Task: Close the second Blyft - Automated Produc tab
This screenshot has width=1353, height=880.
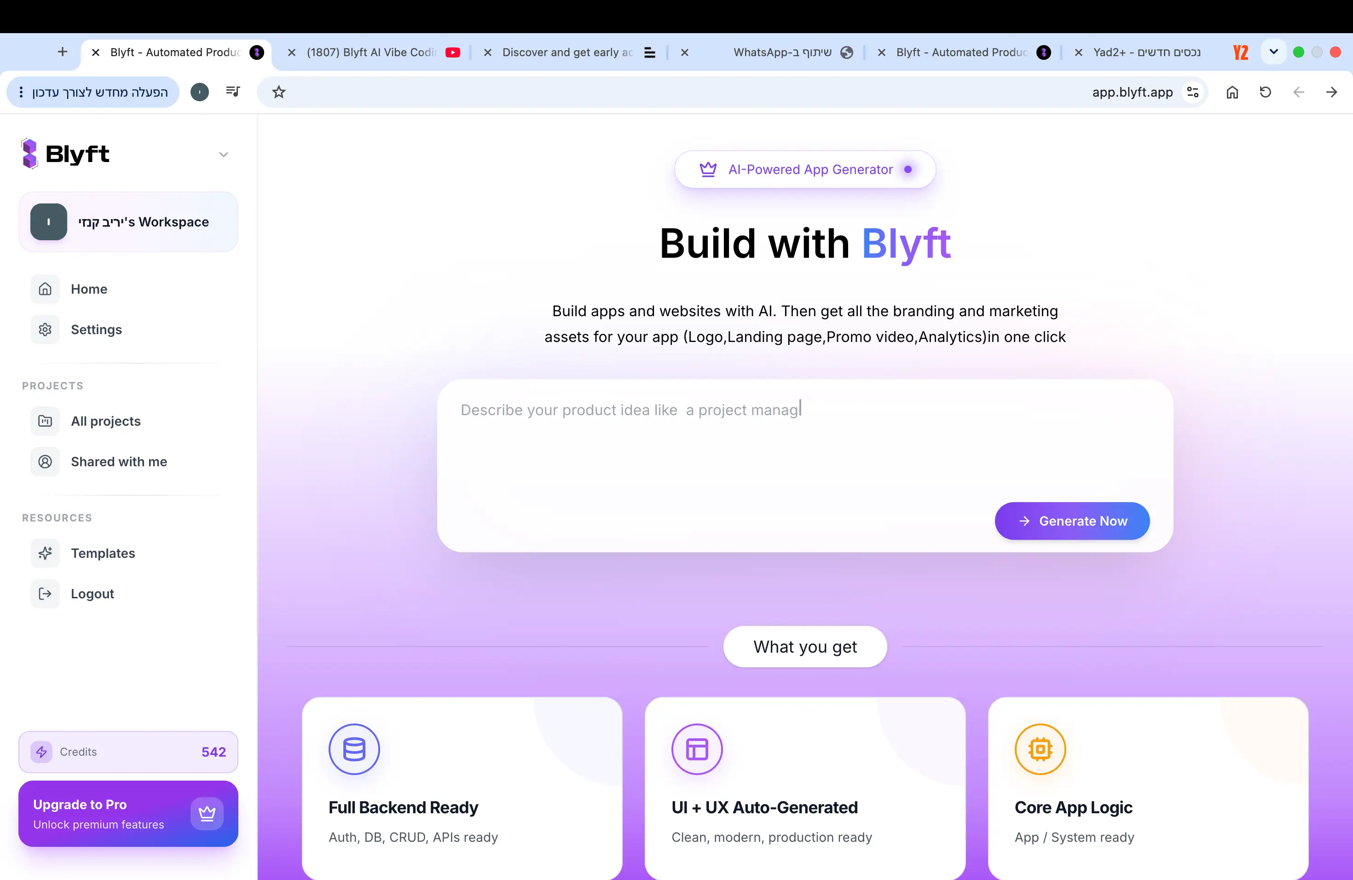Action: (882, 52)
